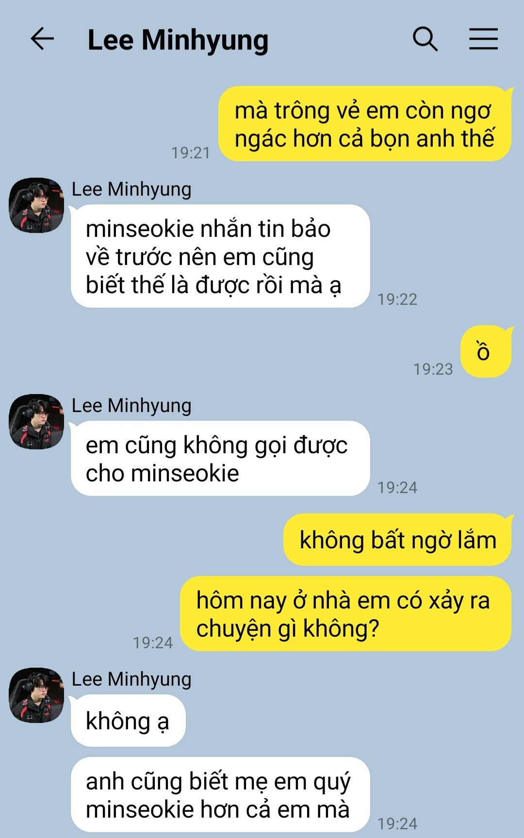This screenshot has height=838, width=524.
Task: Select the message 'minseokie nhắn tin bảo về trước'
Action: point(220,256)
